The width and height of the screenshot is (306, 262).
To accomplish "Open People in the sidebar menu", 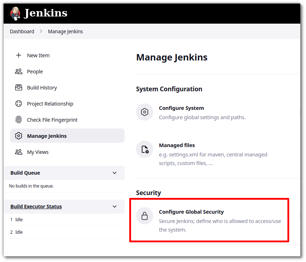I will tap(35, 72).
